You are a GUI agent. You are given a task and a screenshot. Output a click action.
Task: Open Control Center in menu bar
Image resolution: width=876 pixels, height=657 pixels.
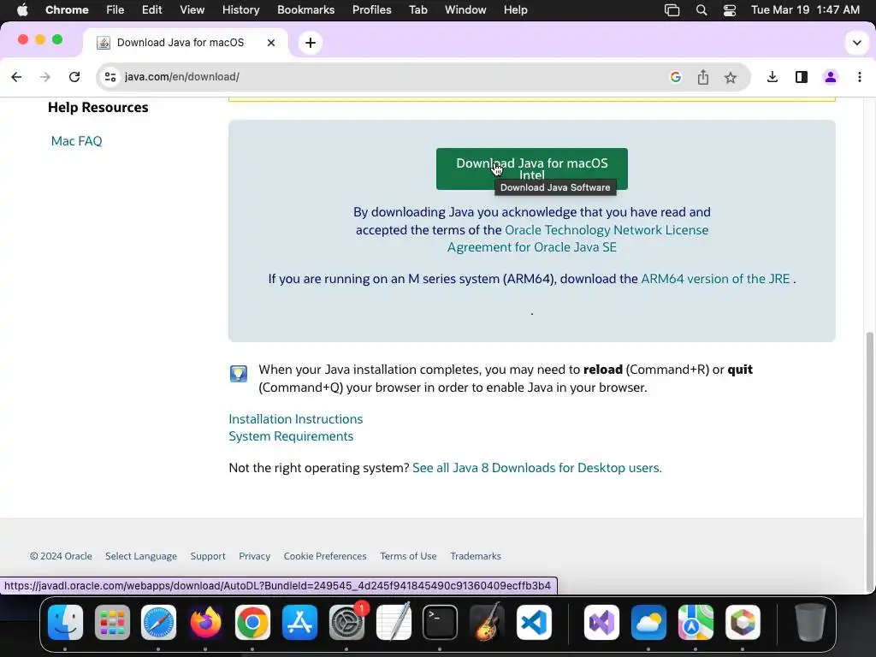point(729,10)
